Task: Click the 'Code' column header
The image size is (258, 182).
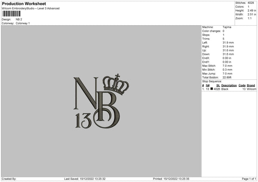Action: point(242,85)
